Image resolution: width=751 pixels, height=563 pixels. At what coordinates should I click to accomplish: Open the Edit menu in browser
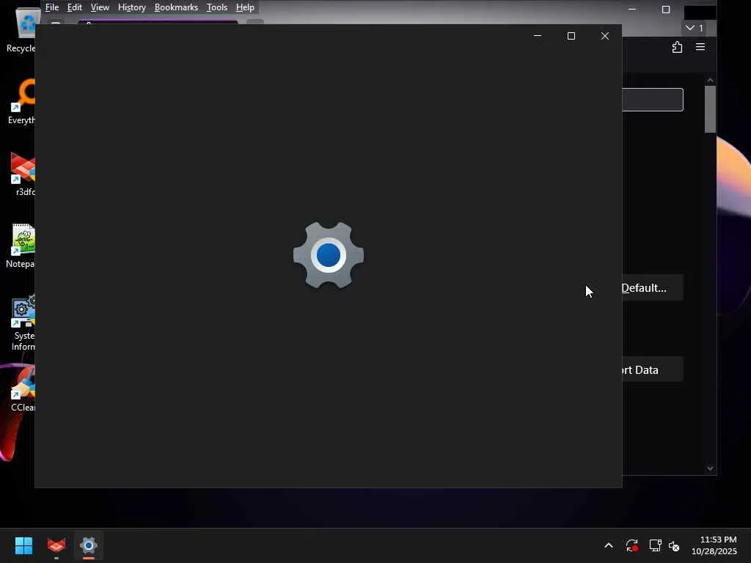click(x=74, y=7)
